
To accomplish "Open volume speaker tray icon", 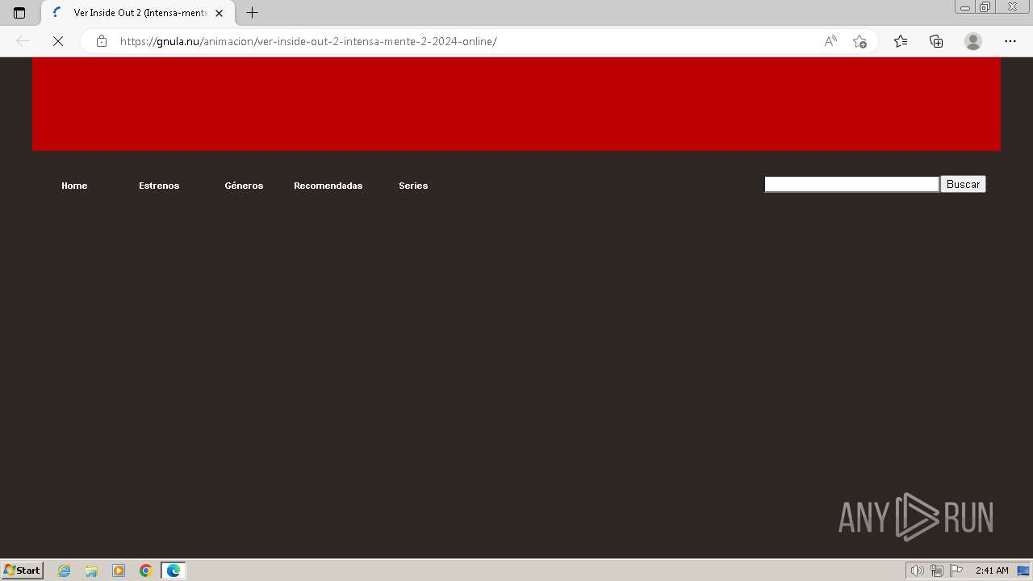I will coord(917,571).
